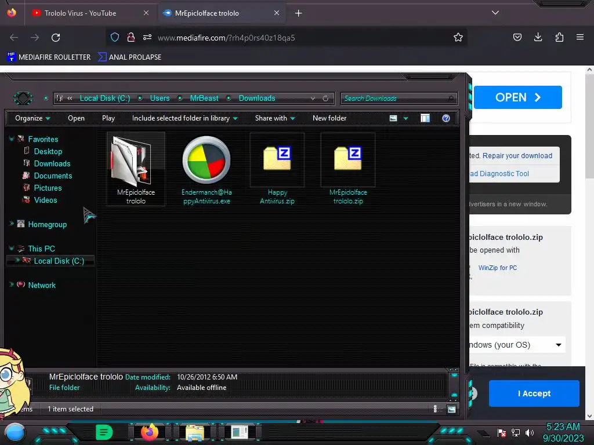Click MrBeast in the Explorer breadcrumb
The image size is (594, 445).
(204, 99)
